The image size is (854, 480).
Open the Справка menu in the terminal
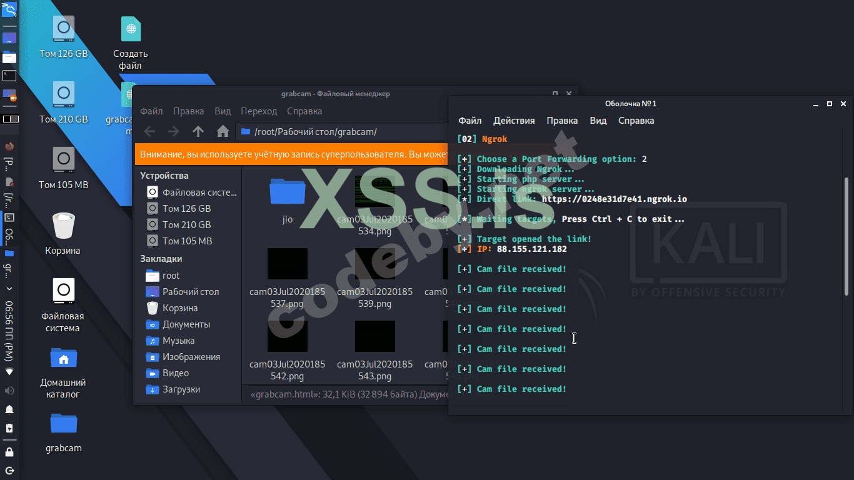[x=636, y=121]
